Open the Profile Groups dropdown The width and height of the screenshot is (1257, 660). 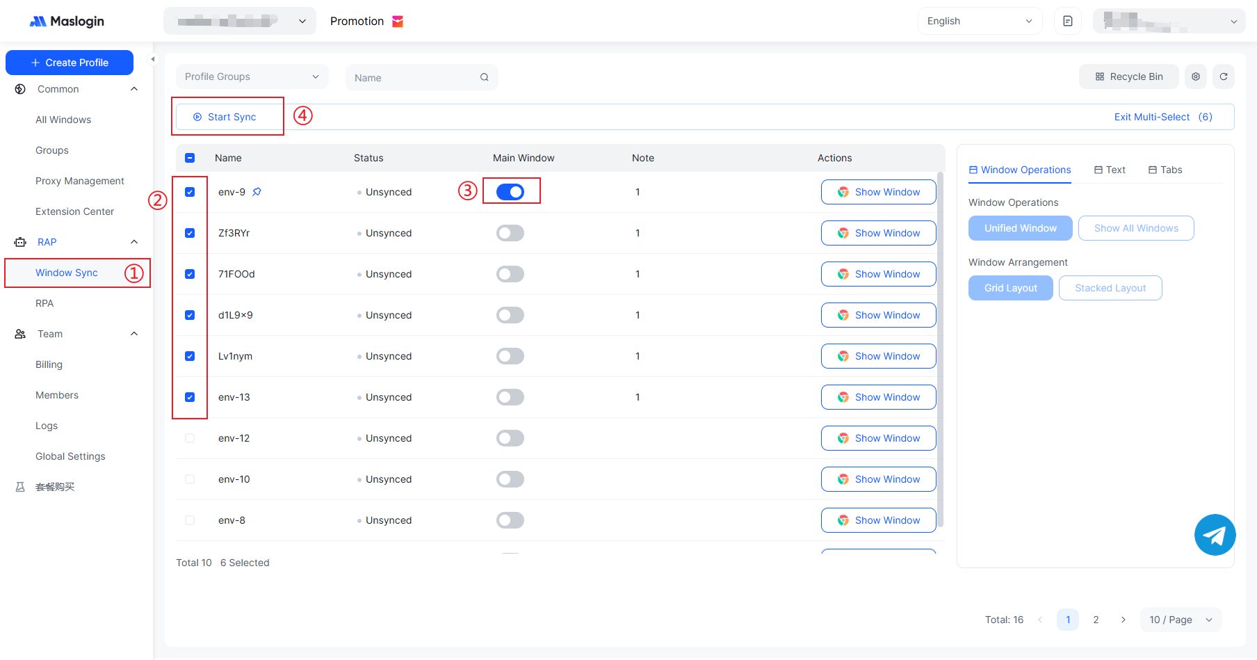(251, 77)
